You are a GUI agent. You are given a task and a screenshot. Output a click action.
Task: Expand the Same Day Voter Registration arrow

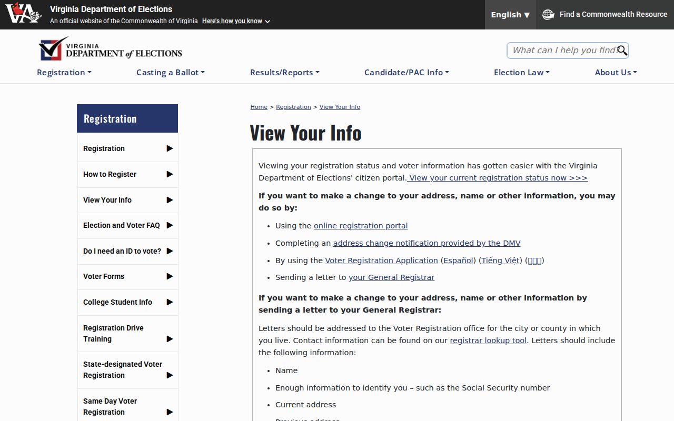(170, 412)
